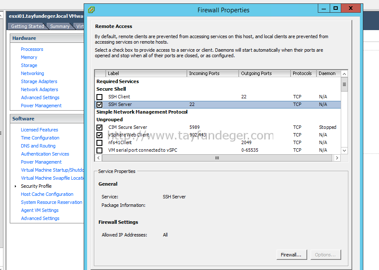Enable the nfs41Client checkbox

point(99,143)
